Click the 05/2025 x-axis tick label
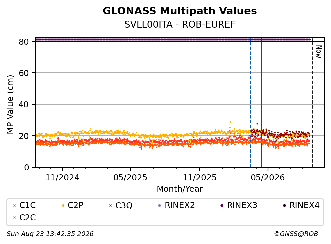Viewport: 331px width, 244px height. (x=130, y=178)
